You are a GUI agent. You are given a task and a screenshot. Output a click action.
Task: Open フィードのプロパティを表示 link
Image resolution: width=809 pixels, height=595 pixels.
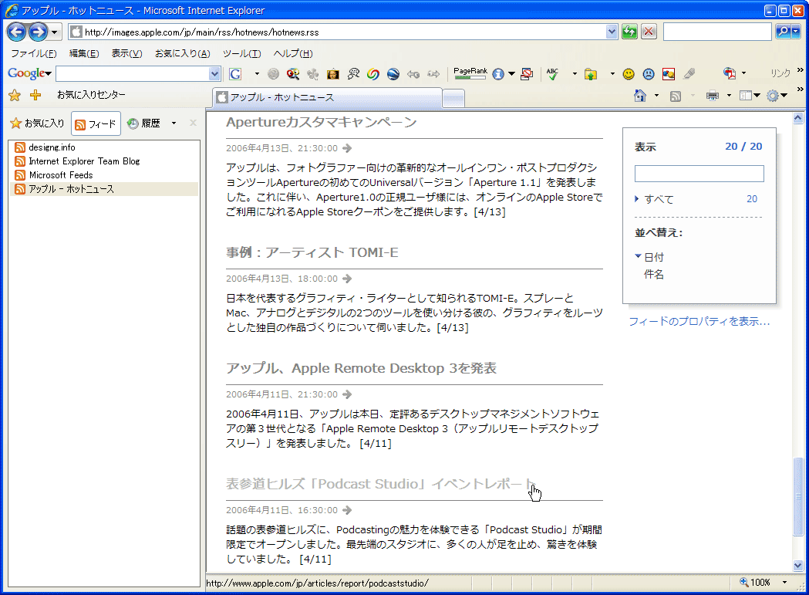[x=699, y=322]
